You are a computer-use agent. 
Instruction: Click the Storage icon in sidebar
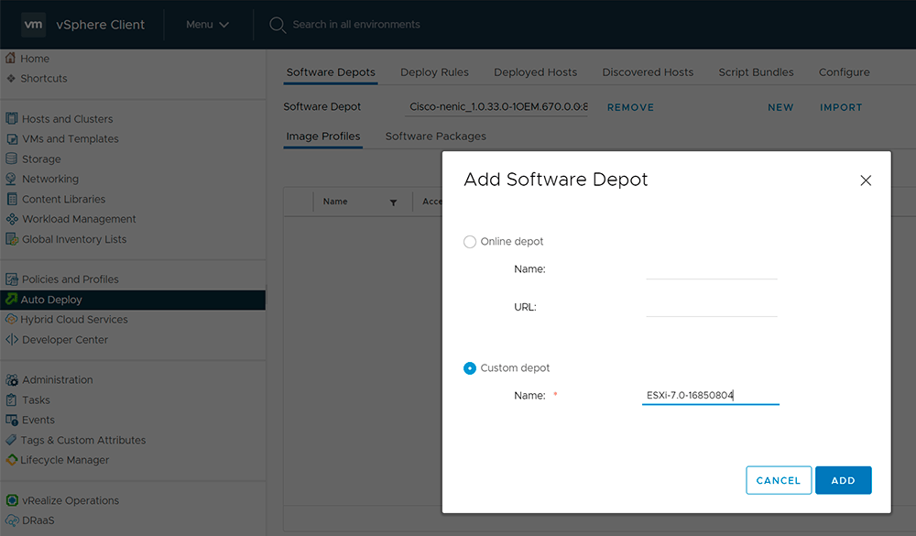[12, 159]
